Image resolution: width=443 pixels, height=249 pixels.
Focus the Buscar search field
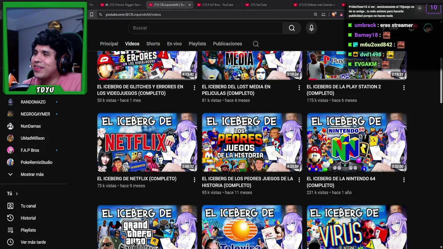(206, 28)
